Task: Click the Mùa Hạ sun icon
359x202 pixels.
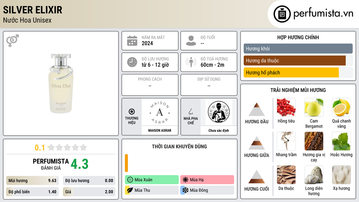Action: [x=185, y=180]
